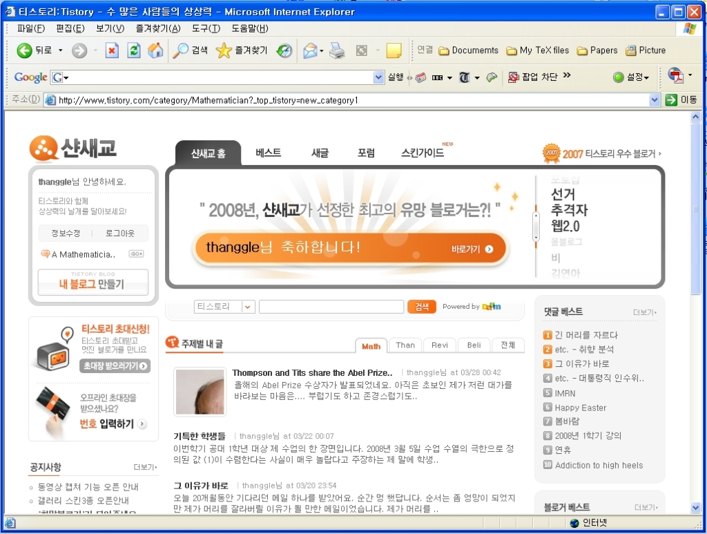Click orange 검색 search button
The height and width of the screenshot is (534, 707).
[x=422, y=307]
